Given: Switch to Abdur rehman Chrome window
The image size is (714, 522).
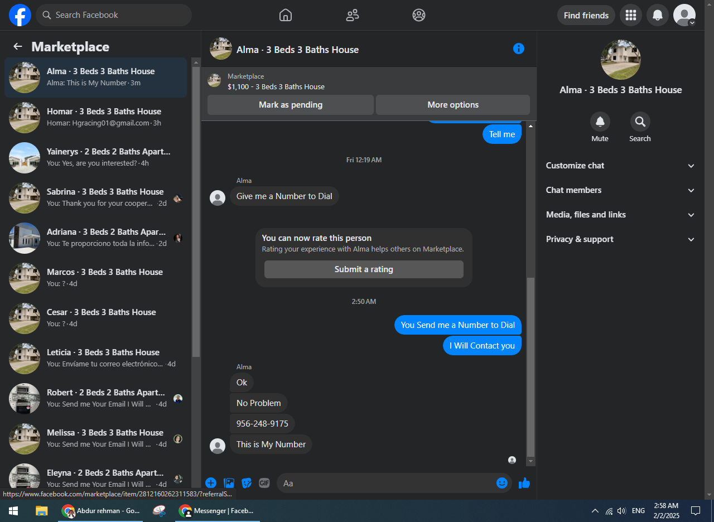Looking at the screenshot, I should coord(101,510).
